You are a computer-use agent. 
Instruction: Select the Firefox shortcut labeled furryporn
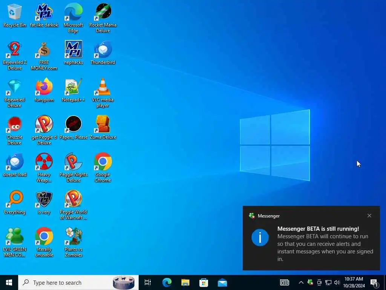(44, 90)
